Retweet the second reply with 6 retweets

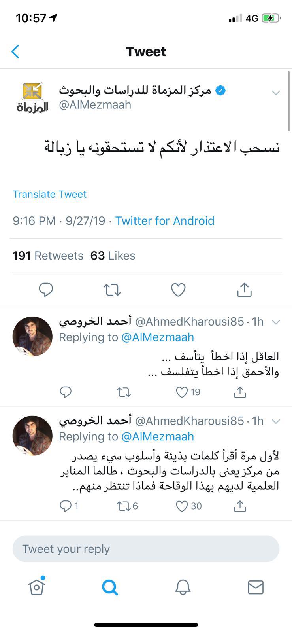click(124, 506)
